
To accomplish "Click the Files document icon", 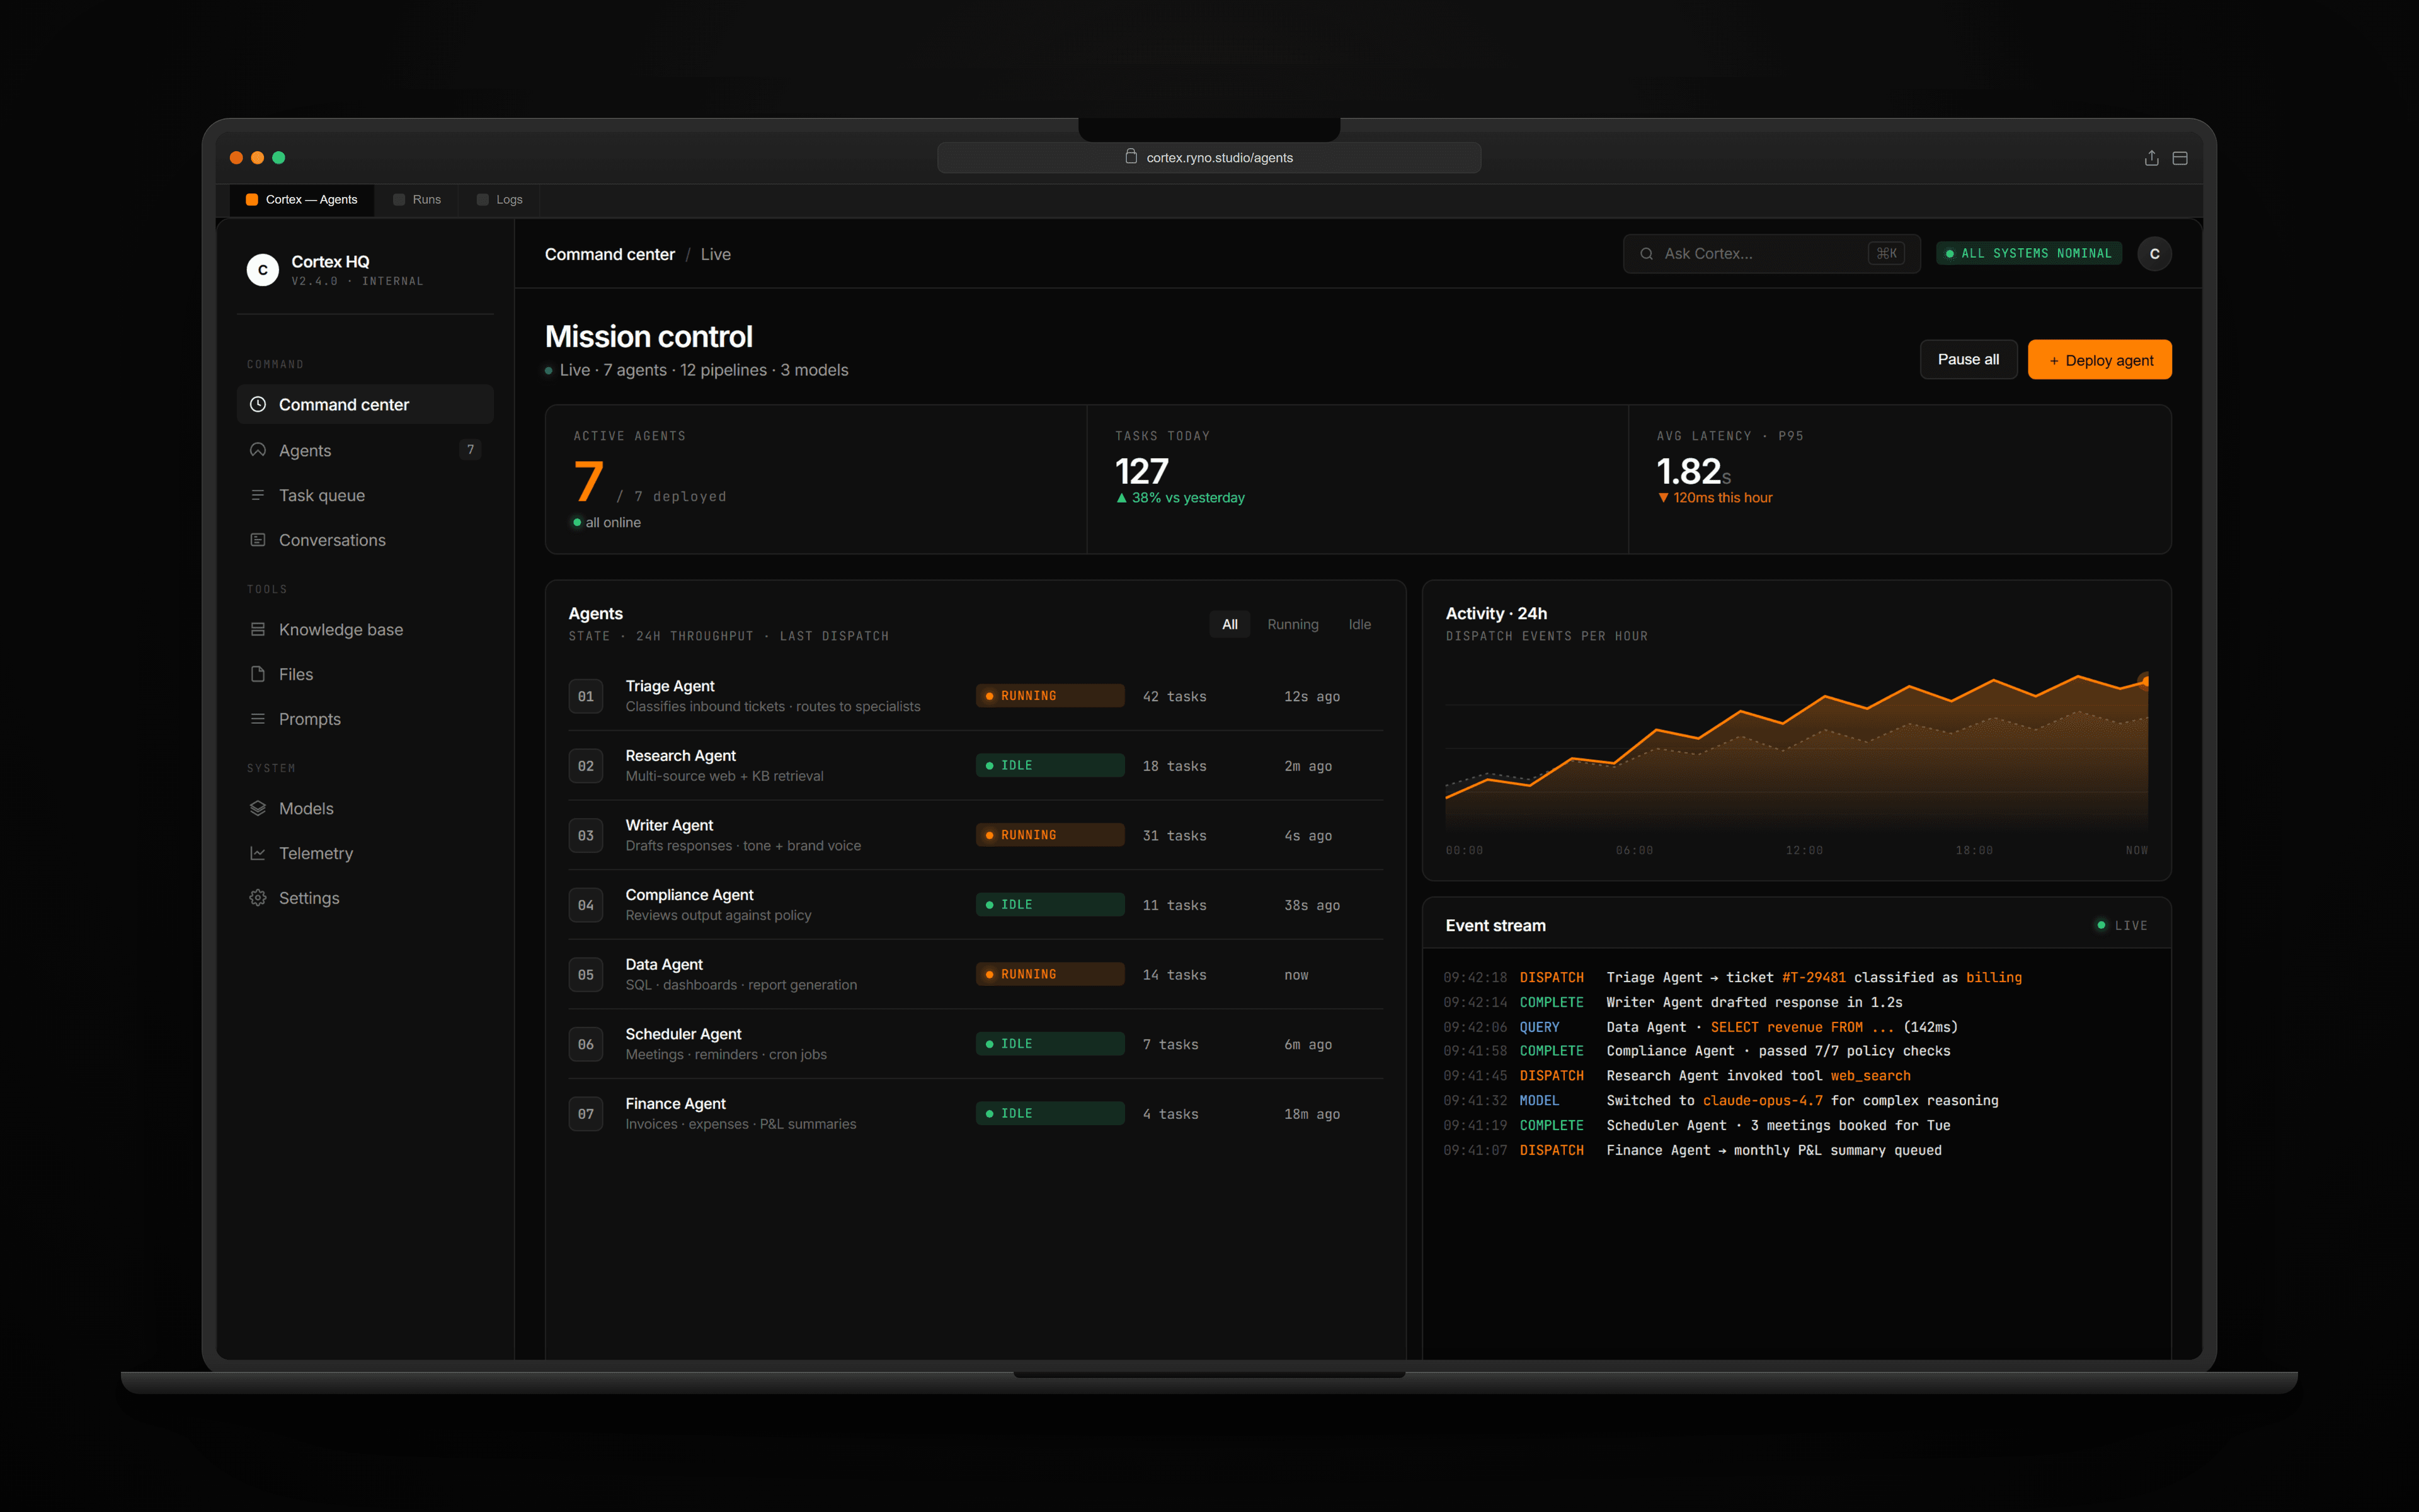I will (258, 674).
